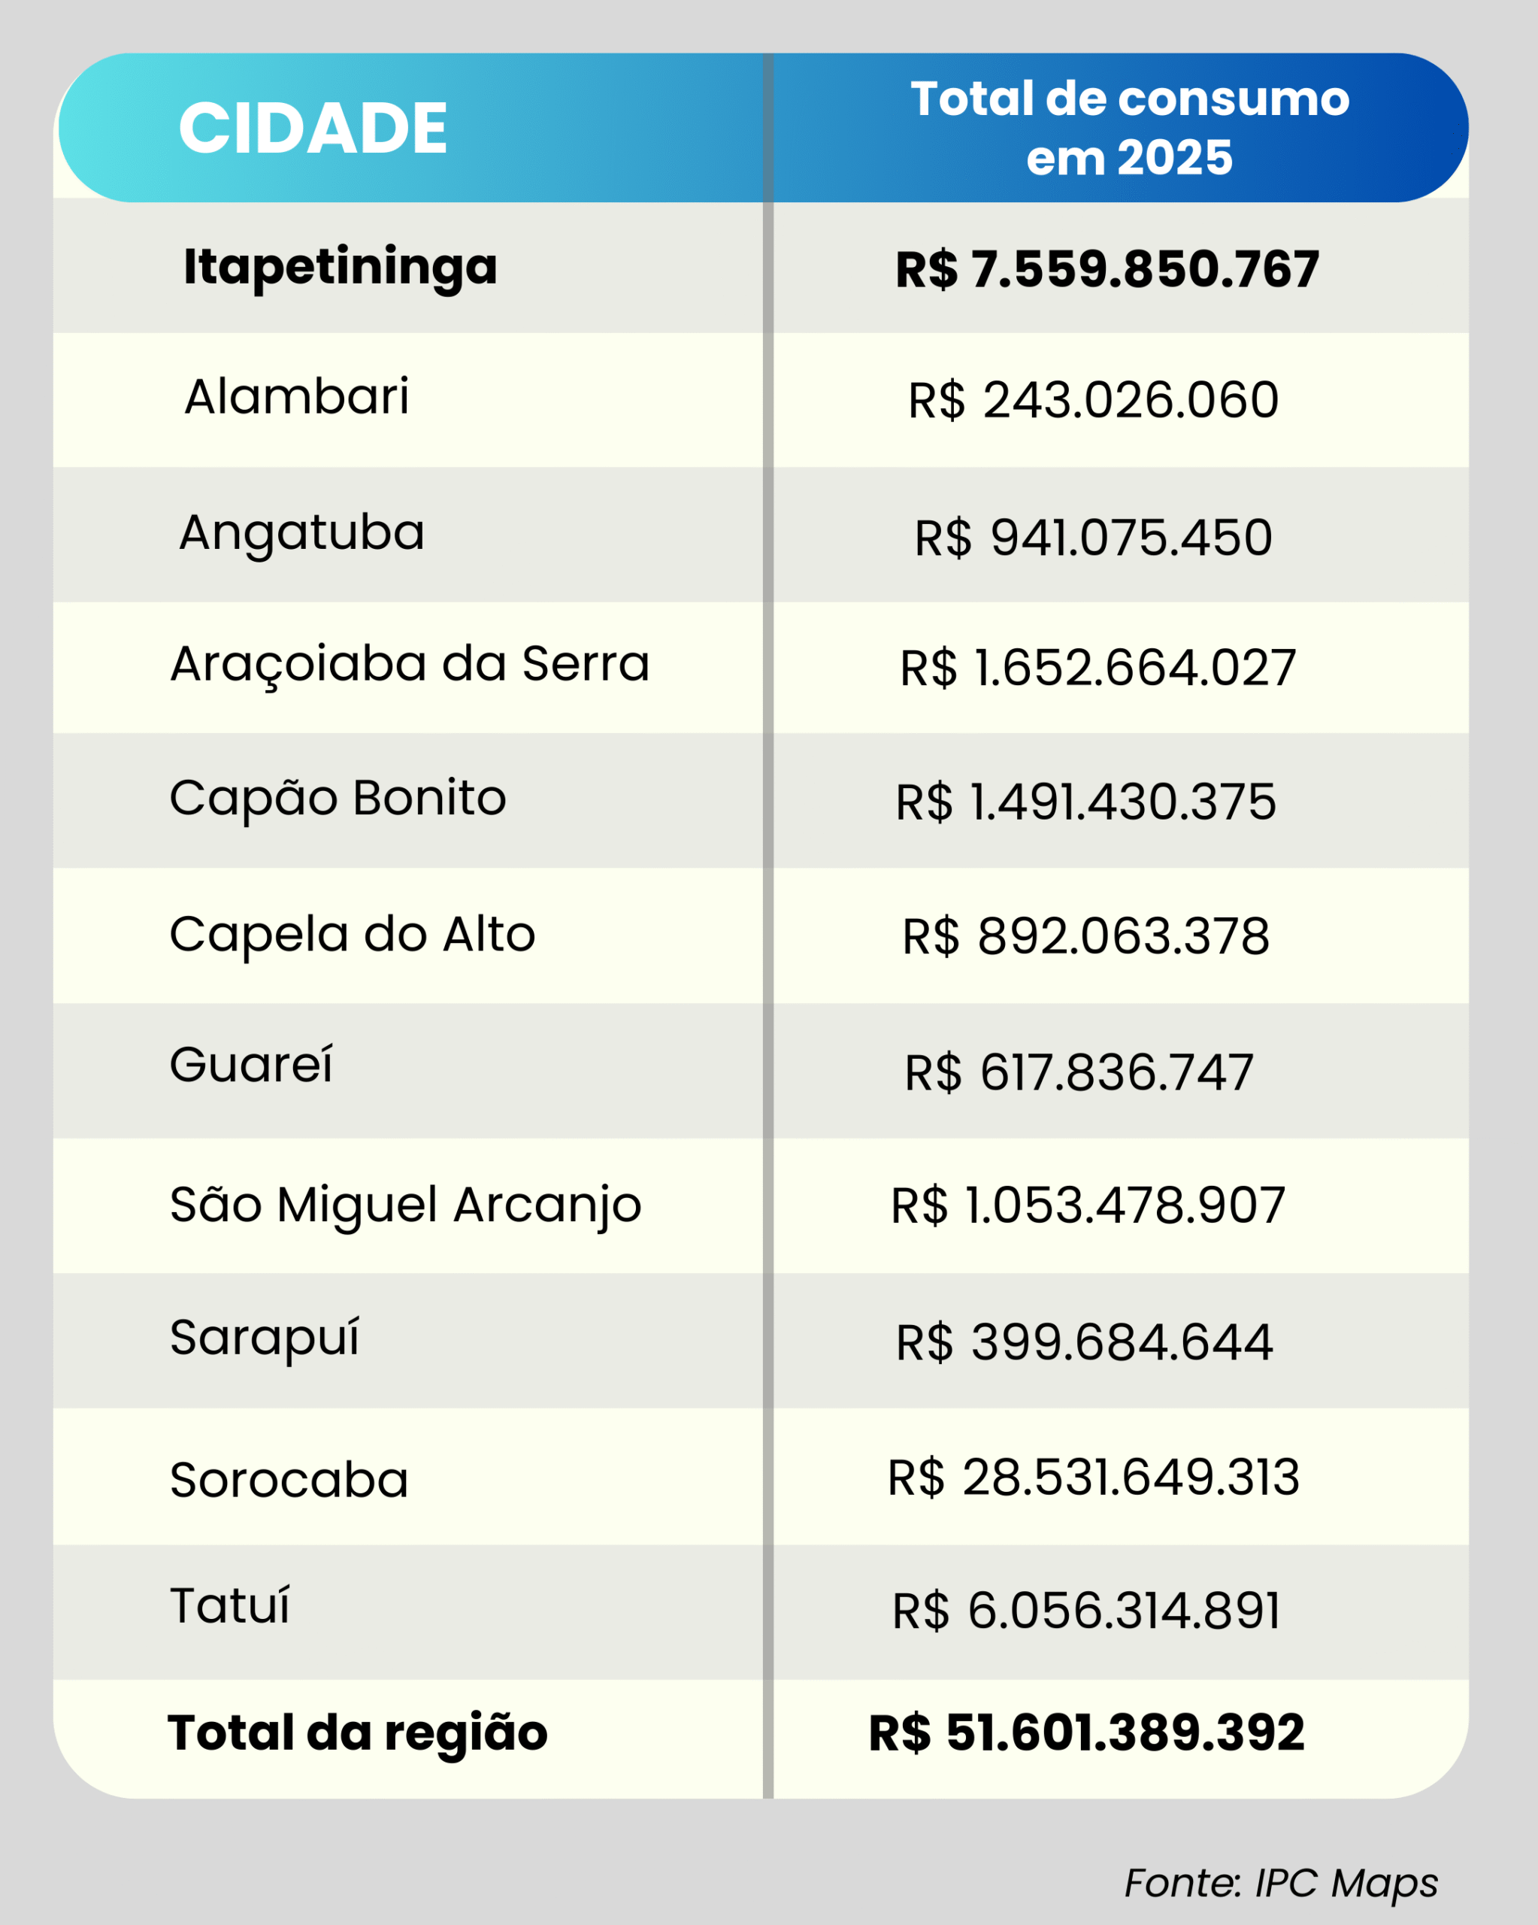Click the 'Total de consumo em 2025' header
This screenshot has width=1538, height=1925.
click(1129, 128)
